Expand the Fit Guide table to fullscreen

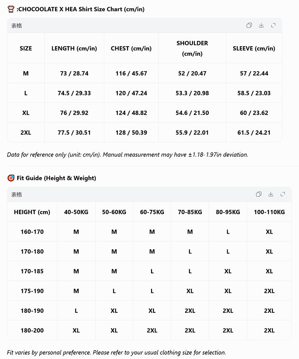pos(283,194)
